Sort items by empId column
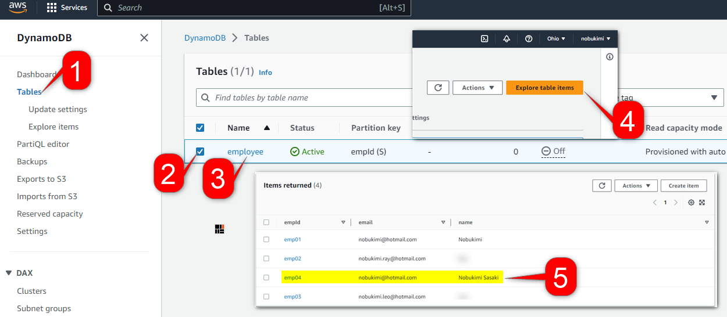 [x=343, y=222]
